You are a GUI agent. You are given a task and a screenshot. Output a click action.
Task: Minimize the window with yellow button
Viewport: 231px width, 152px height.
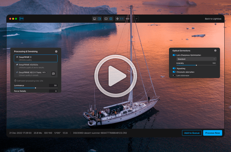point(13,19)
